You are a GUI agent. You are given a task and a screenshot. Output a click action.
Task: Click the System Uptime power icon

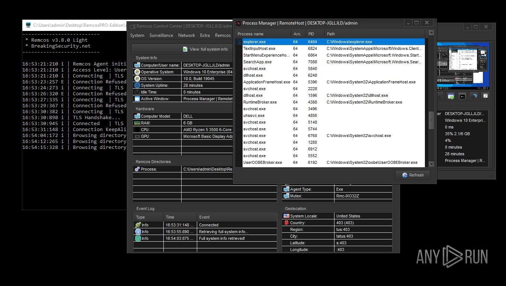[137, 85]
